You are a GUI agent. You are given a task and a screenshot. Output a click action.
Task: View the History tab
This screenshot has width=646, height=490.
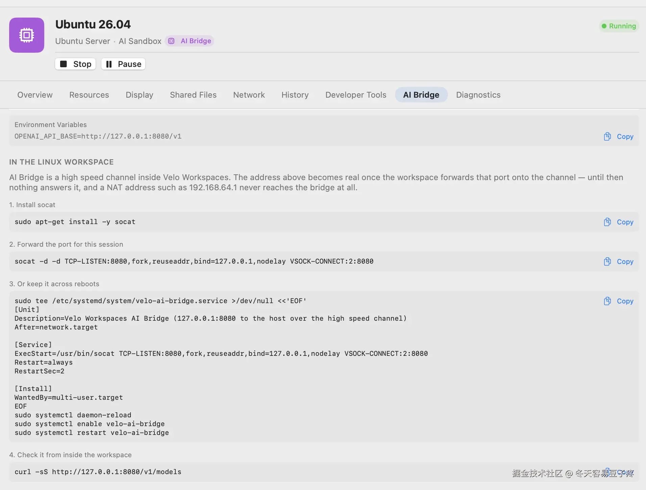point(295,95)
